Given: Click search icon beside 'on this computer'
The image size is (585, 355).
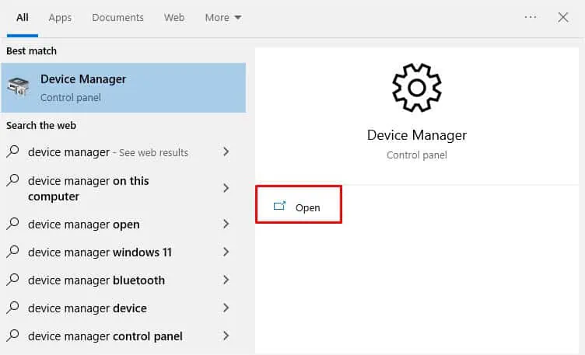Looking at the screenshot, I should tap(12, 180).
